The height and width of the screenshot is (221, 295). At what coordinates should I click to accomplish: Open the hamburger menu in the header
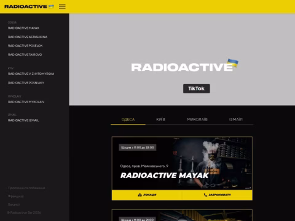62,7
